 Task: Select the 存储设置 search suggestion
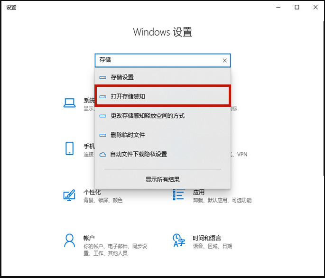122,77
